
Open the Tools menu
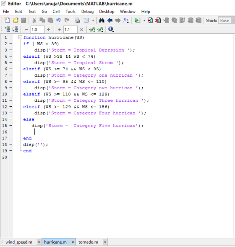pos(70,11)
